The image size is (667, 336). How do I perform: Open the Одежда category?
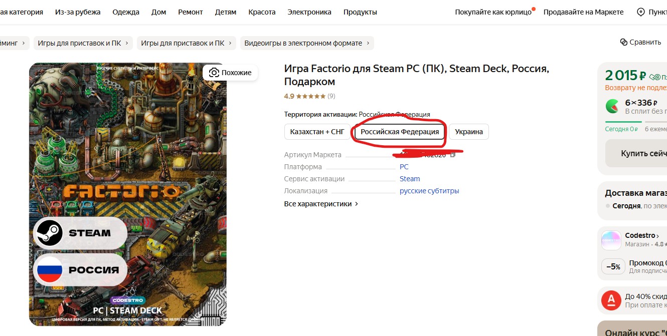[126, 12]
